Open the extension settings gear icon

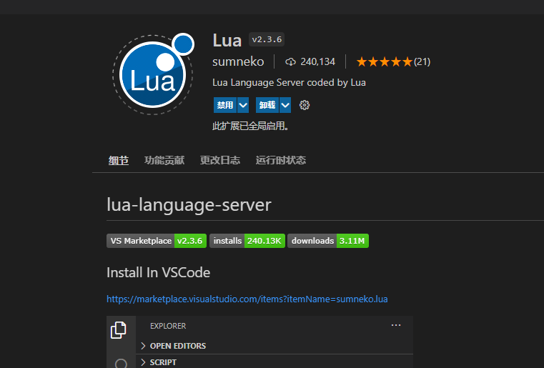pos(305,105)
